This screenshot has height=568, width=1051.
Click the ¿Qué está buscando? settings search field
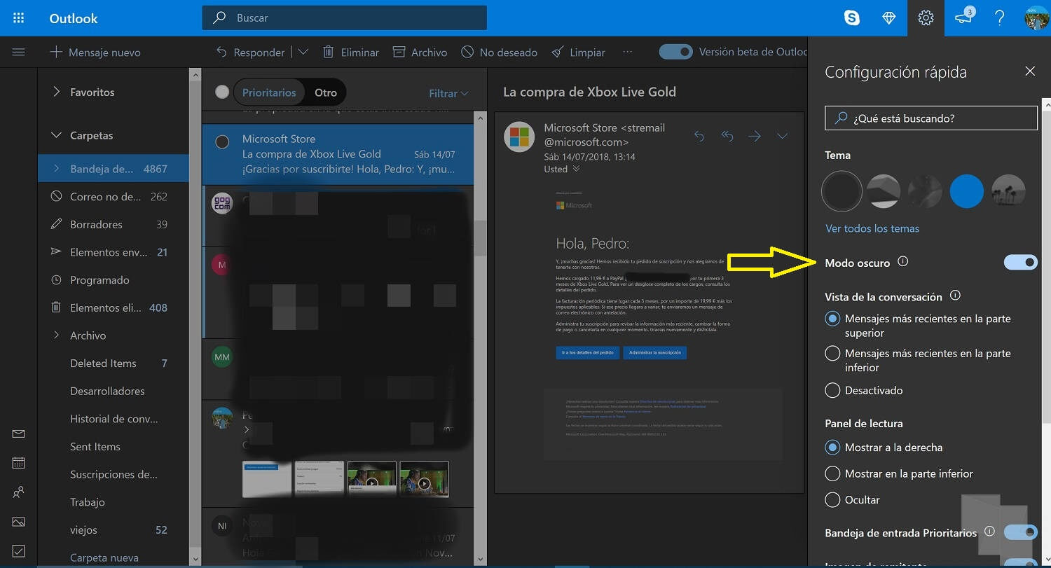pos(931,118)
